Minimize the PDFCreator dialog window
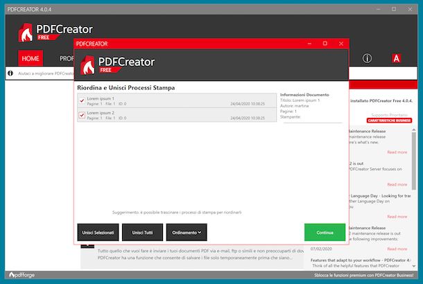 (309, 44)
